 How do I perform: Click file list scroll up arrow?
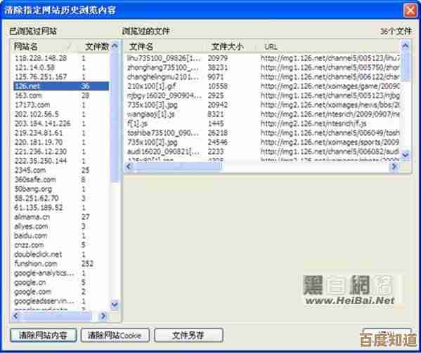click(x=405, y=46)
